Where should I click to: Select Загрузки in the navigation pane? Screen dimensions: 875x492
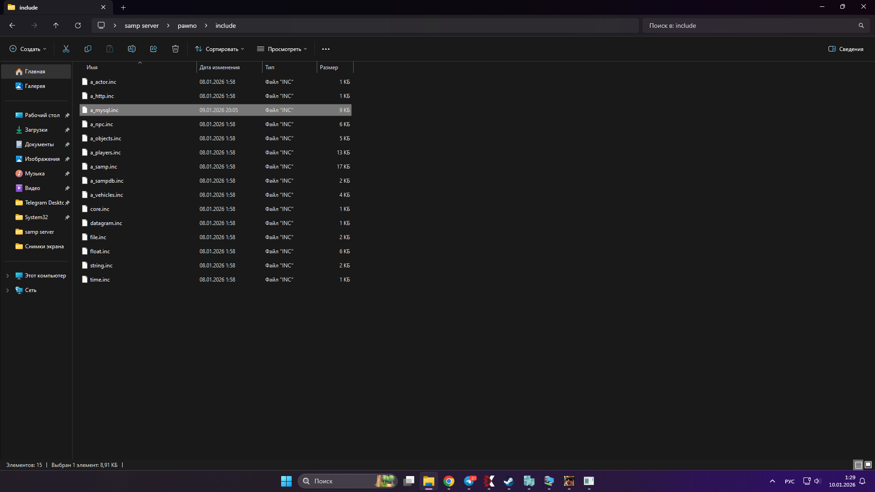[x=36, y=130]
